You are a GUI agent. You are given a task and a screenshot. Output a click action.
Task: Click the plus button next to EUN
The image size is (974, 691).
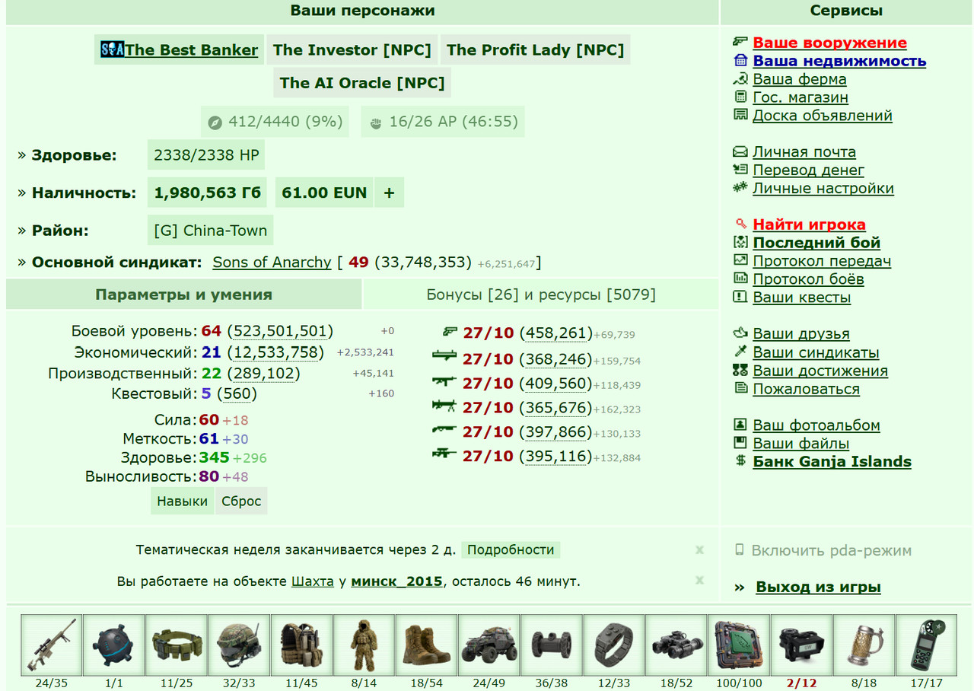389,193
